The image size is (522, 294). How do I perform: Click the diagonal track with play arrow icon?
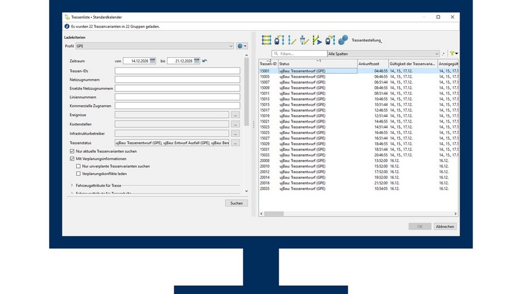[317, 40]
